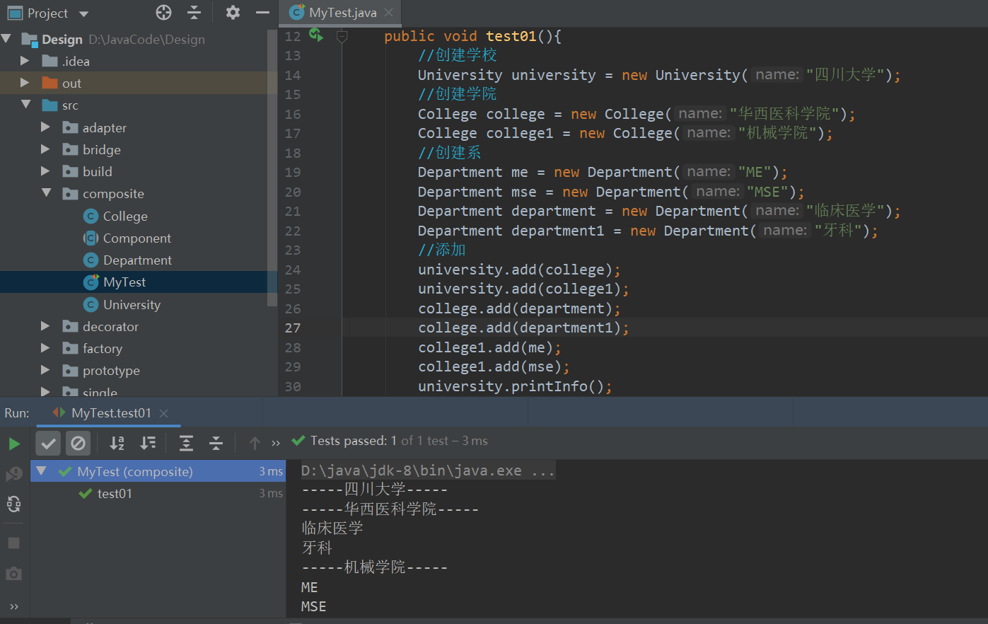Open the Department class in project tree
Screen dimensions: 988x624
[x=137, y=260]
